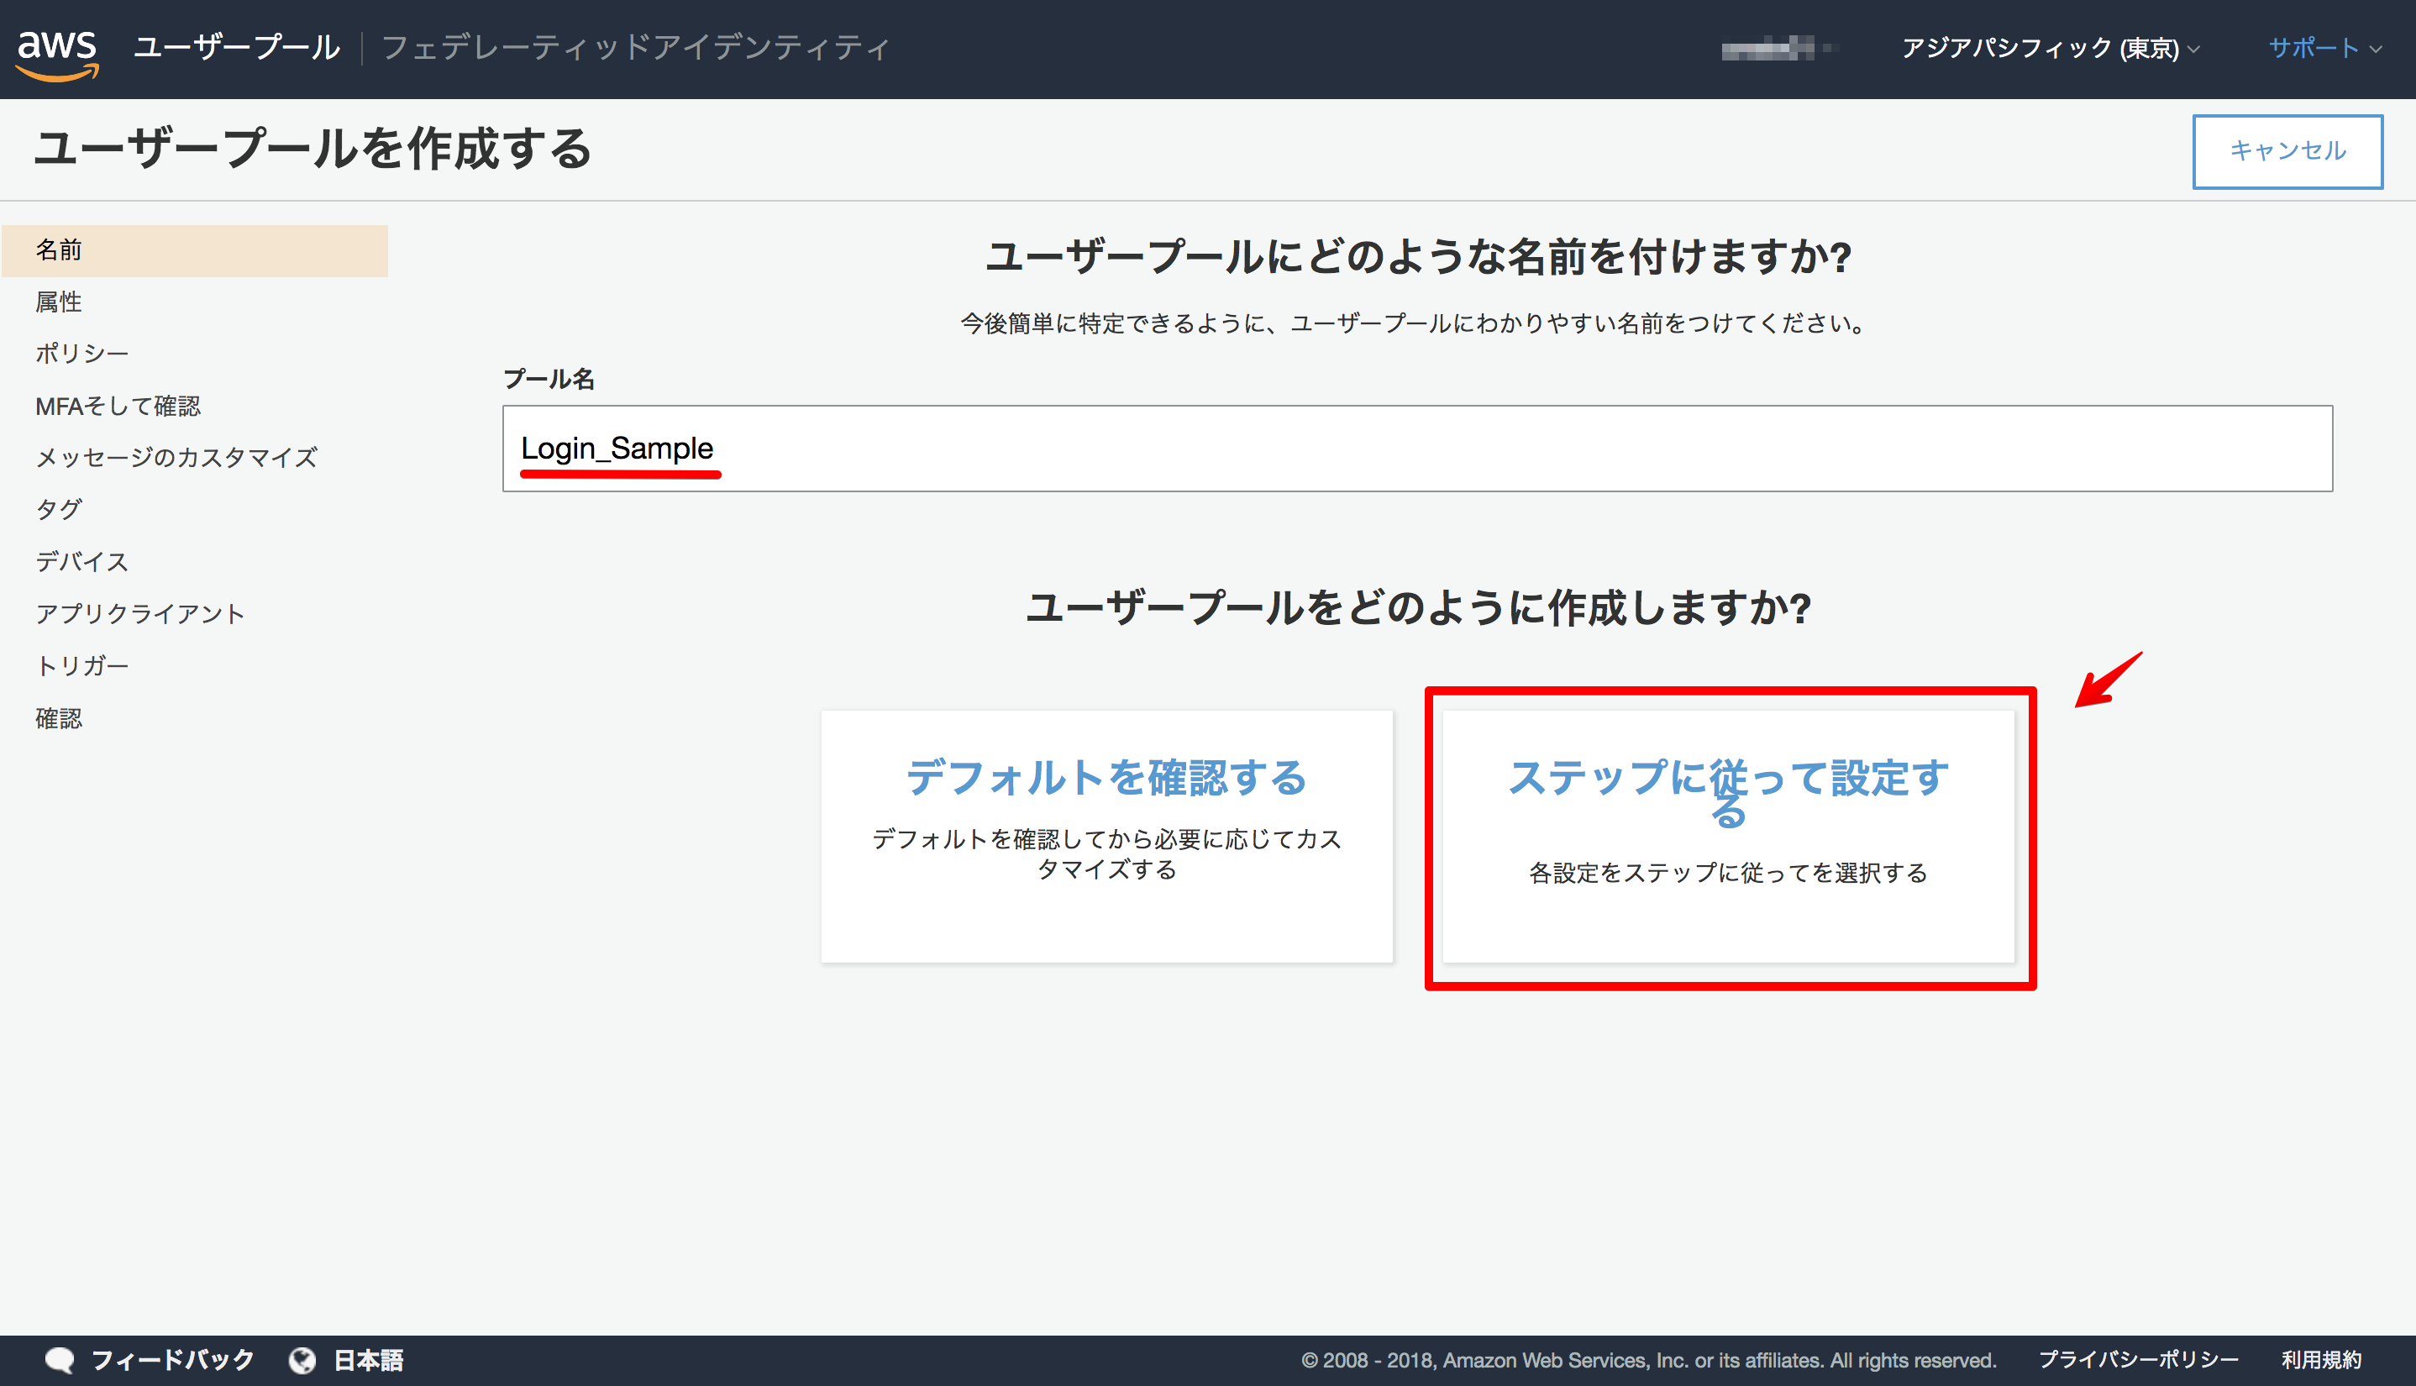Select 属性 step in sidebar
This screenshot has width=2416, height=1386.
(x=59, y=302)
